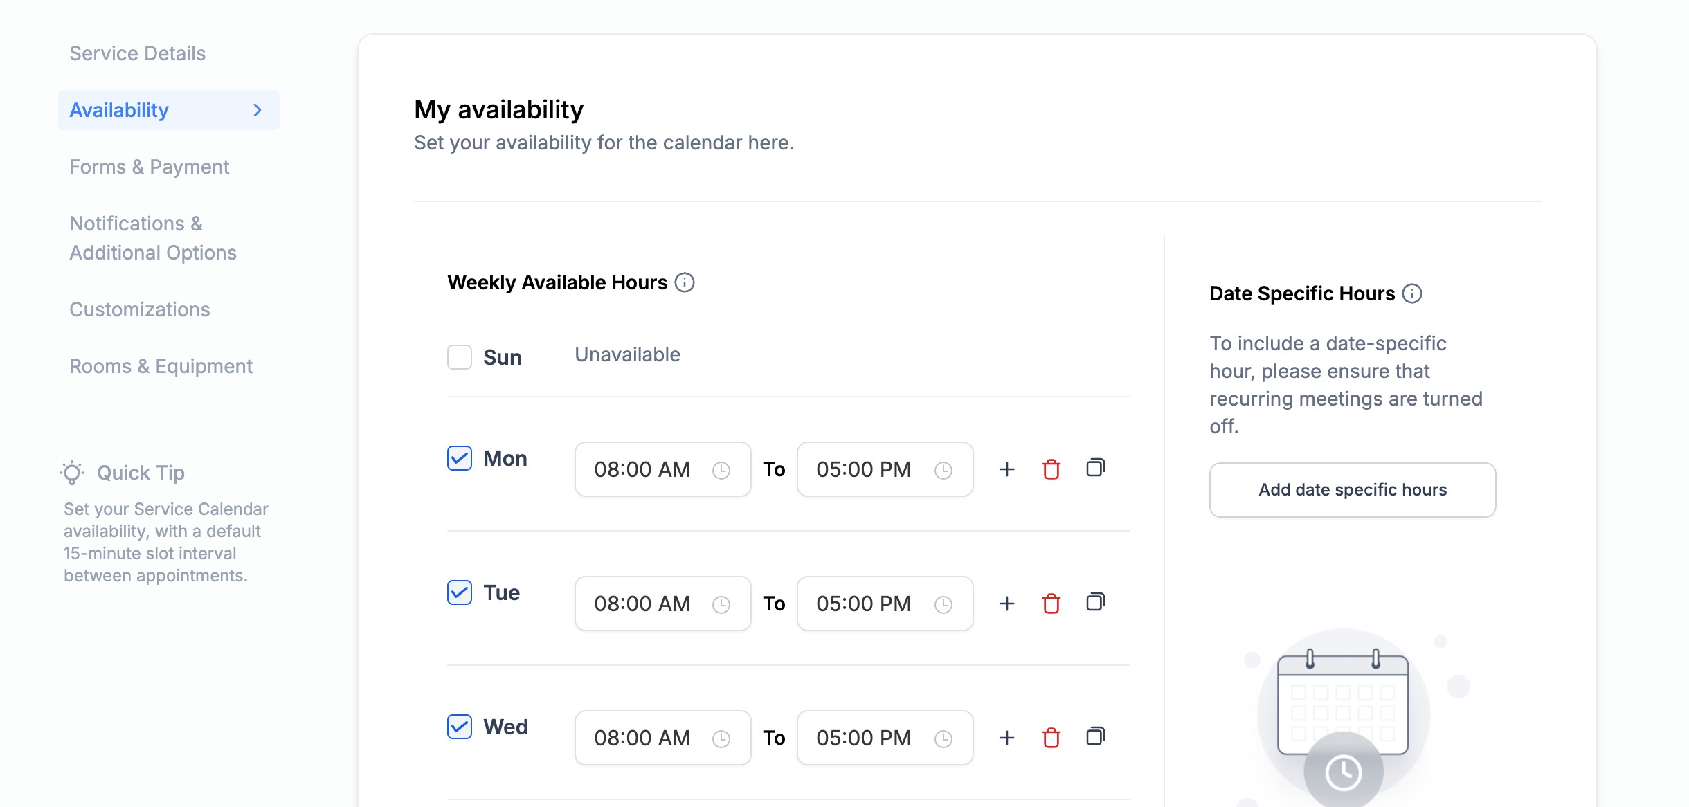Uncheck the Mon availability checkbox
Screen dimensions: 1689x807
pyautogui.click(x=459, y=458)
